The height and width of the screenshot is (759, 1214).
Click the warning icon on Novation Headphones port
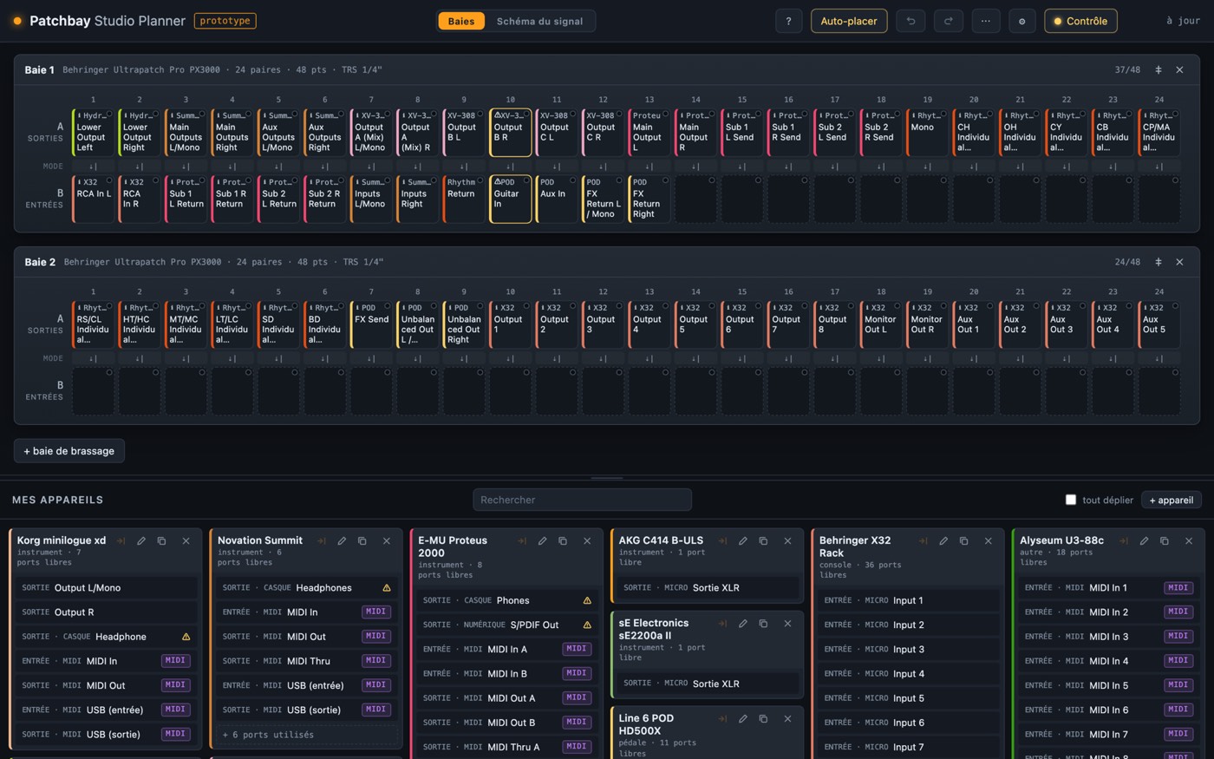click(x=387, y=588)
